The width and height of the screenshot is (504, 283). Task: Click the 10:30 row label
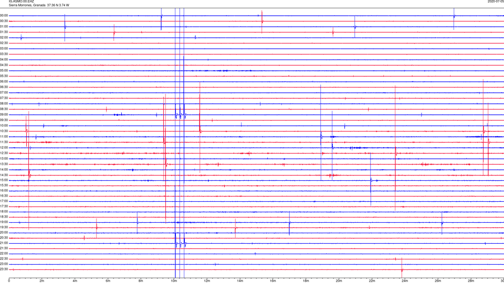pyautogui.click(x=4, y=131)
